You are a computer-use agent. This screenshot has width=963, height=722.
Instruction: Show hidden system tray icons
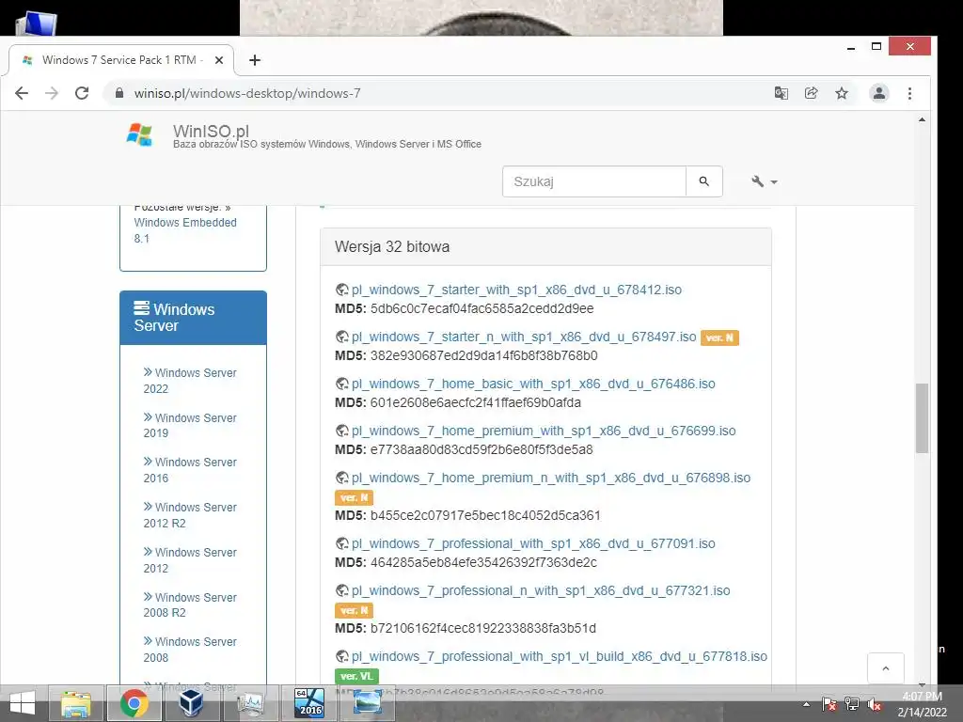point(806,704)
